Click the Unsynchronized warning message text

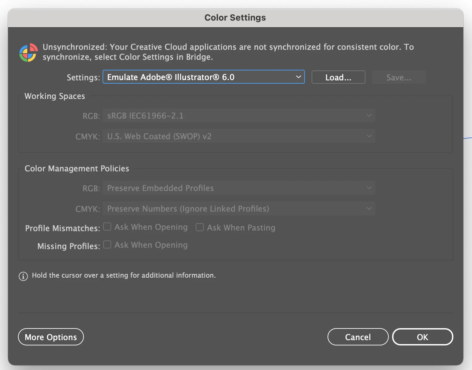click(x=228, y=52)
